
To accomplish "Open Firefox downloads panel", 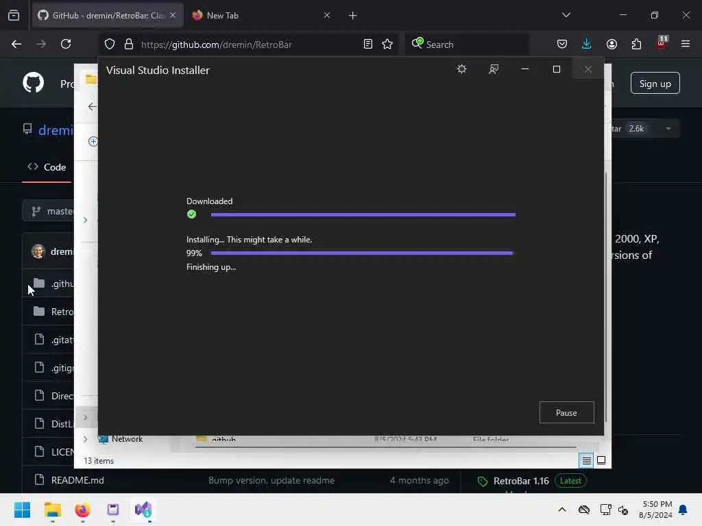I will pyautogui.click(x=587, y=44).
